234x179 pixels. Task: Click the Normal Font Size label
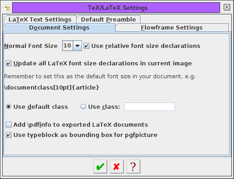[x=31, y=46]
